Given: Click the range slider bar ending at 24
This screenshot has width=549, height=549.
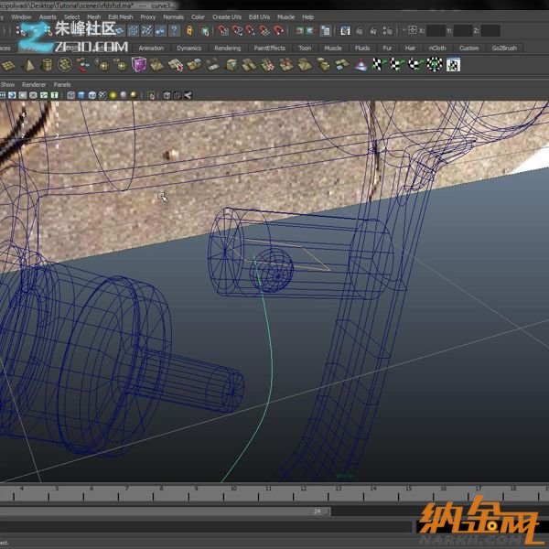Looking at the screenshot, I should pos(165,511).
